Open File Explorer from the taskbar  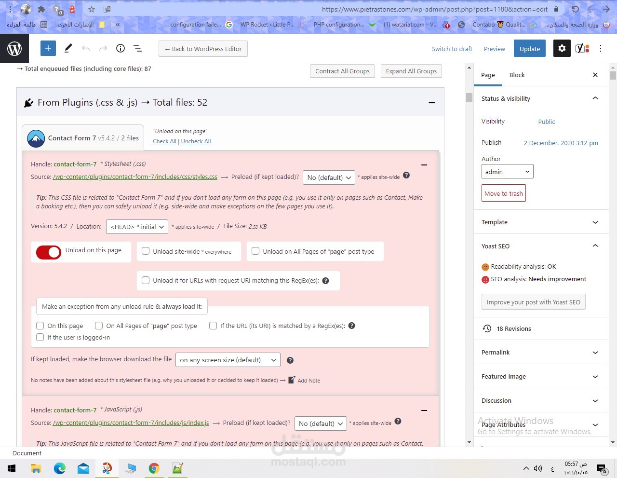coord(36,468)
